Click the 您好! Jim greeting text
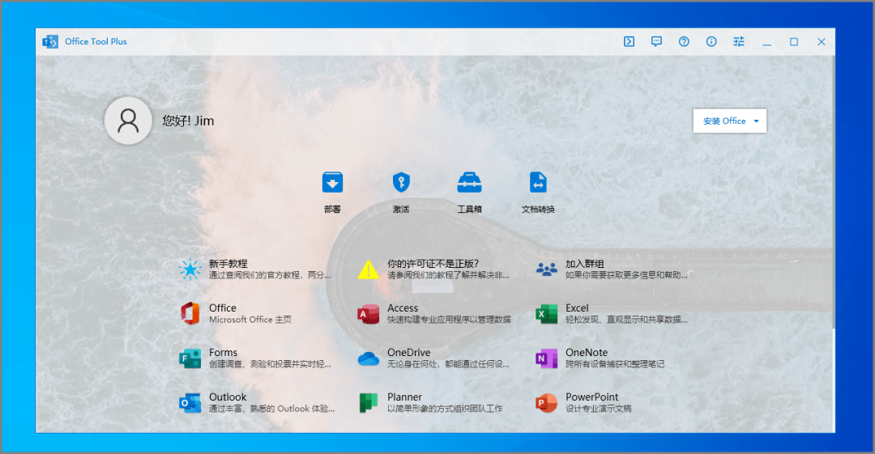The image size is (875, 454). pos(188,121)
